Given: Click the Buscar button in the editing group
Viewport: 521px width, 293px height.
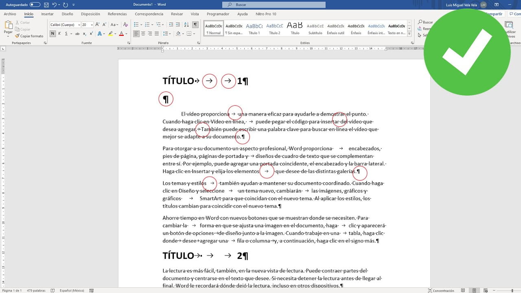Looking at the screenshot, I should point(426,22).
